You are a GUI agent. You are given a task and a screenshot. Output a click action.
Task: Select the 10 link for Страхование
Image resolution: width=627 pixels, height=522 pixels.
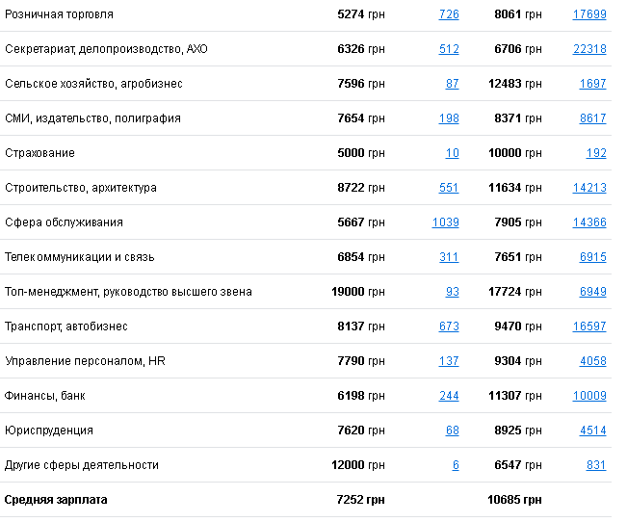(x=453, y=153)
